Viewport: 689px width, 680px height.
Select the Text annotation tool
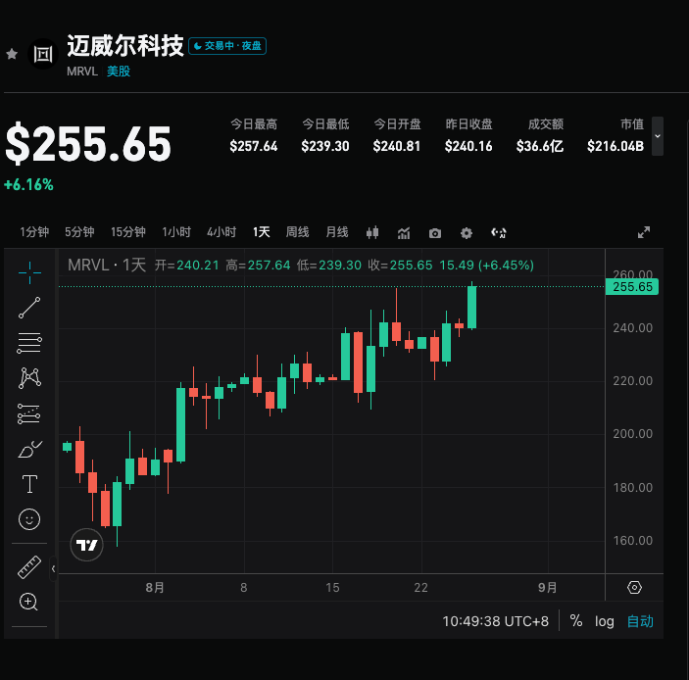29,484
